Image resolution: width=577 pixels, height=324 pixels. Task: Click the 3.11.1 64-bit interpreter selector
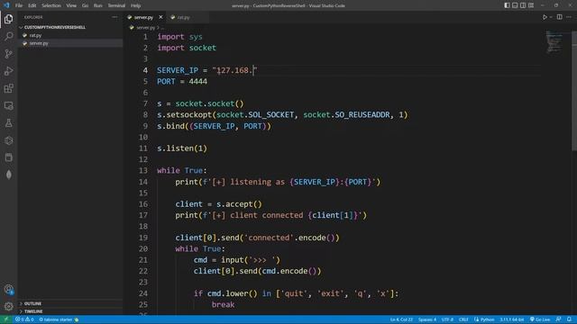[512, 319]
